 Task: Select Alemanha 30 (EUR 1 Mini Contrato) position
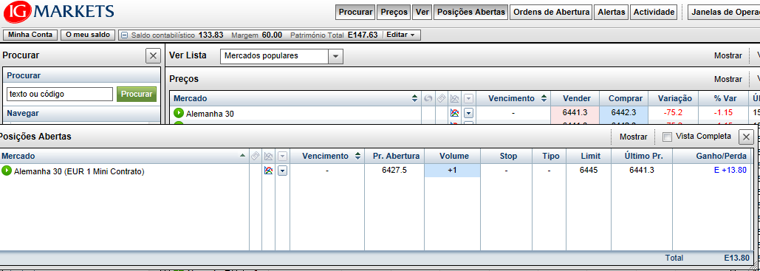(x=79, y=171)
